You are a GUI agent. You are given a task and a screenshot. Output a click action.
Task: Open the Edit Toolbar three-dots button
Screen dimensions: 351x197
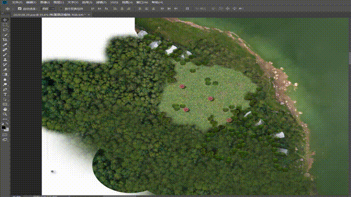pyautogui.click(x=5, y=119)
